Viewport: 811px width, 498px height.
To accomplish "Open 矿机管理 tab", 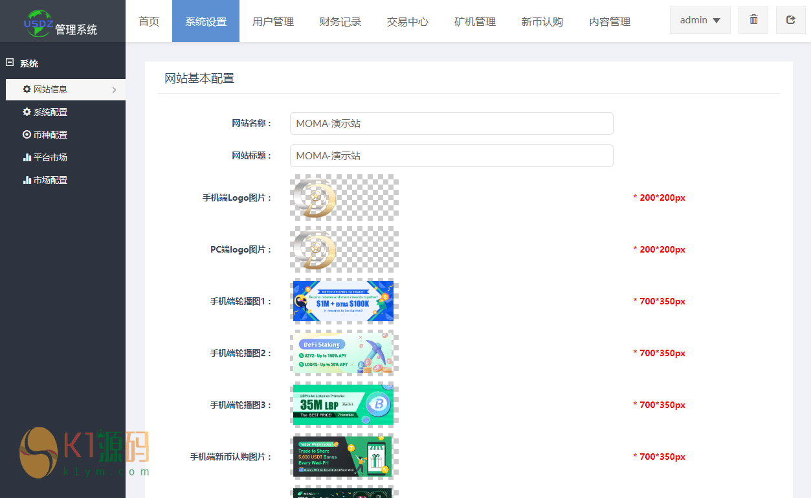I will coord(475,21).
